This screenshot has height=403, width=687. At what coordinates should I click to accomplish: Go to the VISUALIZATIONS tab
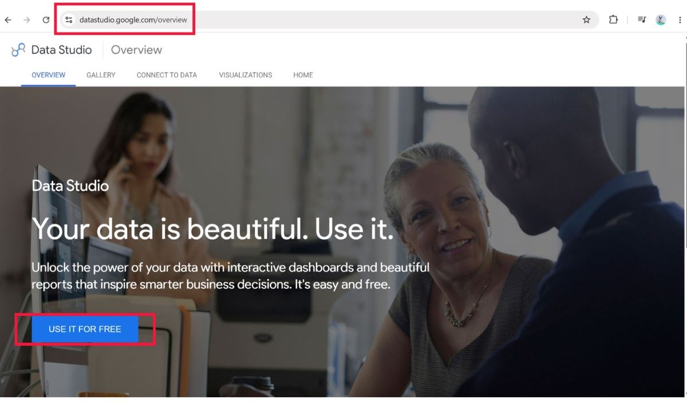(246, 75)
